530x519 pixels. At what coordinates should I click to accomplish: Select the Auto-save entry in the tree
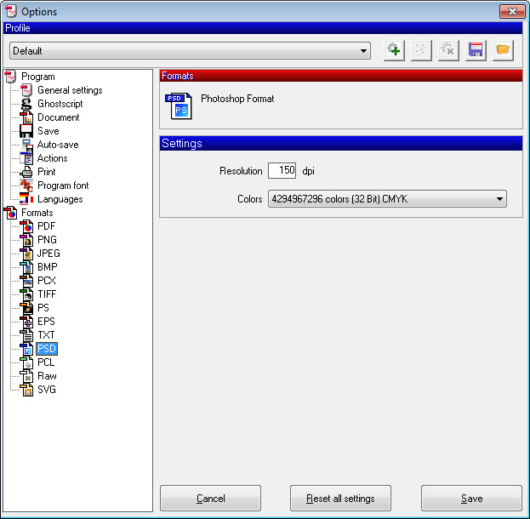58,145
